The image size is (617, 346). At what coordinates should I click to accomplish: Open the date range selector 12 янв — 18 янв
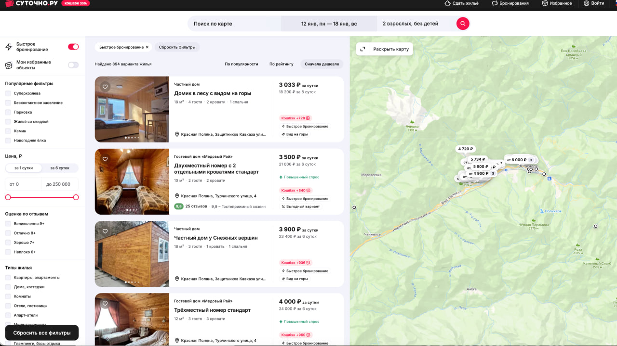click(329, 24)
